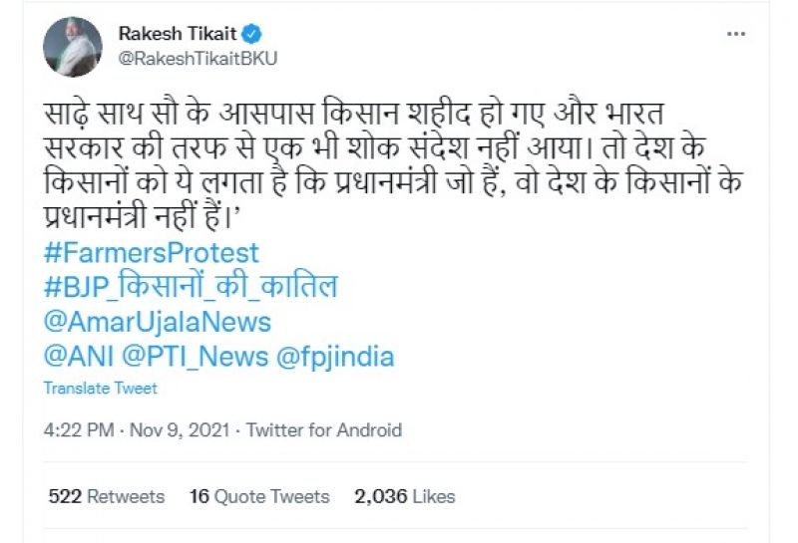This screenshot has width=798, height=543.
Task: Click the #BJP_किसानों_की_कातिल hashtag
Action: [192, 287]
